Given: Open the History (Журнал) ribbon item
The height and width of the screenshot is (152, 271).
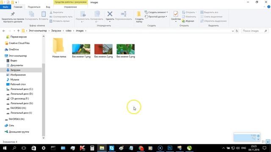Looking at the screenshot, I should coord(188,21).
